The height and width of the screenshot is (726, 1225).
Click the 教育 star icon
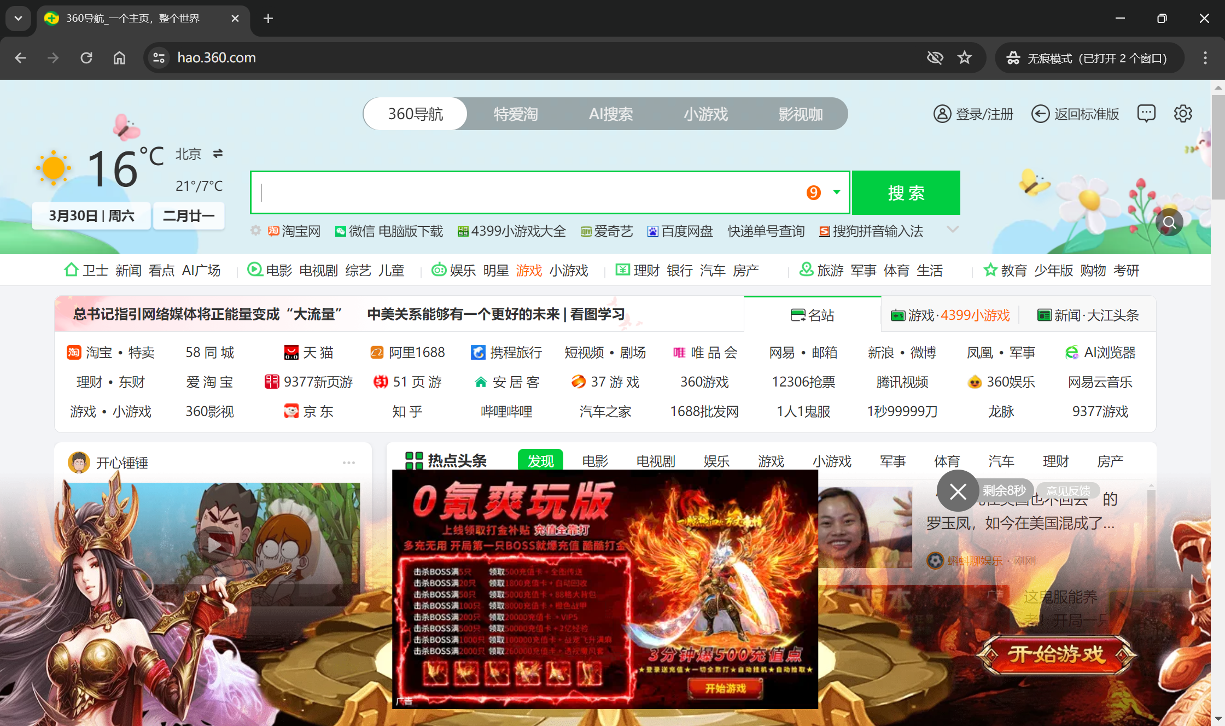click(990, 270)
